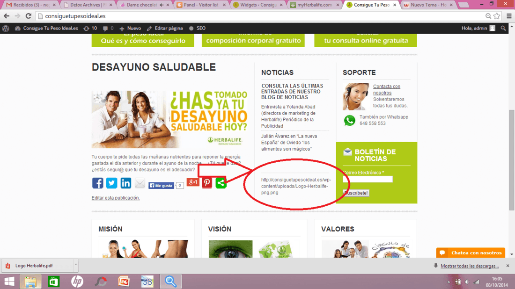Go back with browser back arrow

(7, 16)
